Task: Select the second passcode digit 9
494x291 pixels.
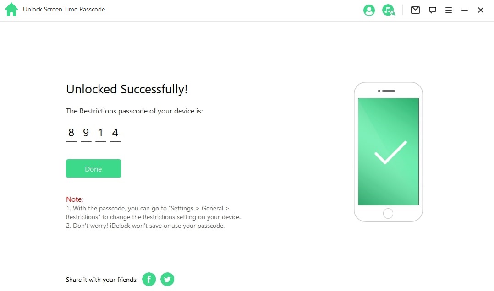Action: pos(86,133)
